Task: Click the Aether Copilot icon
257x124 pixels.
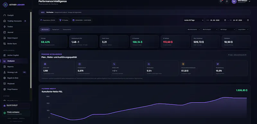Action: tap(4, 55)
